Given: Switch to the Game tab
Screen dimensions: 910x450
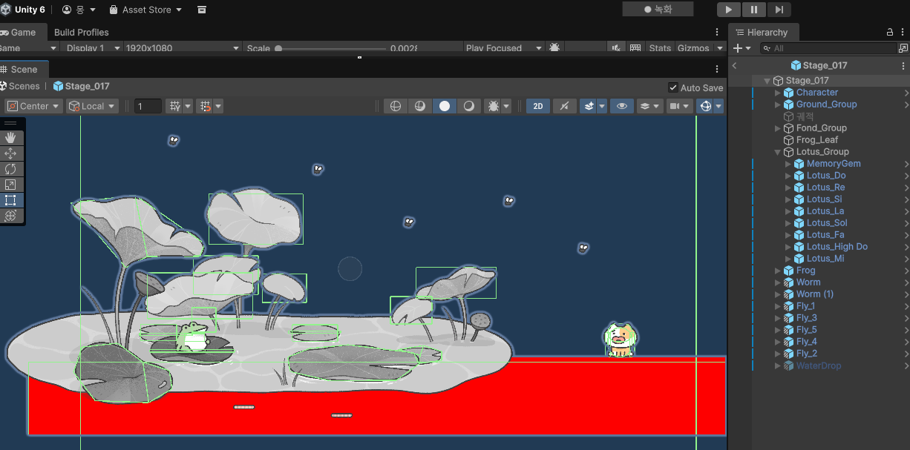Looking at the screenshot, I should click(19, 32).
